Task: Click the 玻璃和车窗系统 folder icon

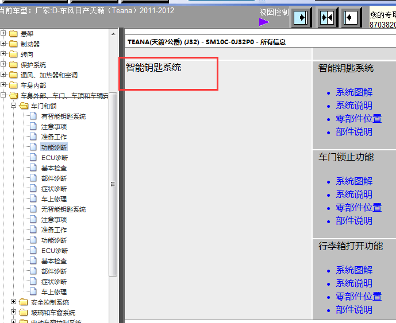Action: (24, 313)
